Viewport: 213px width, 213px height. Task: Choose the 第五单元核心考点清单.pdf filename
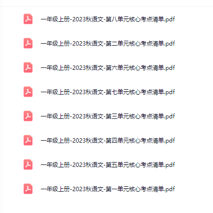[107, 165]
